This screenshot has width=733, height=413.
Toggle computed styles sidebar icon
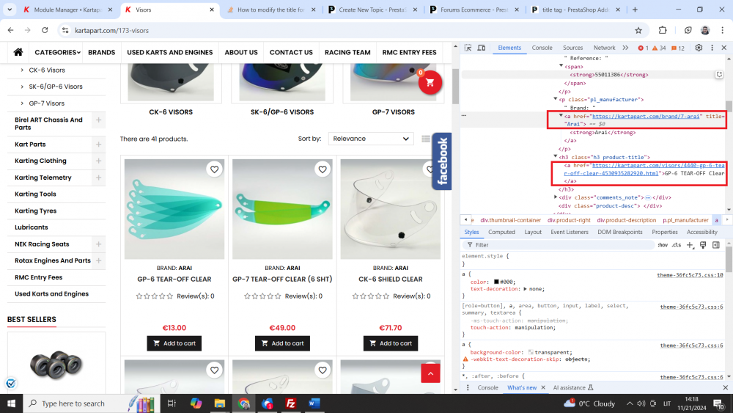[715, 245]
